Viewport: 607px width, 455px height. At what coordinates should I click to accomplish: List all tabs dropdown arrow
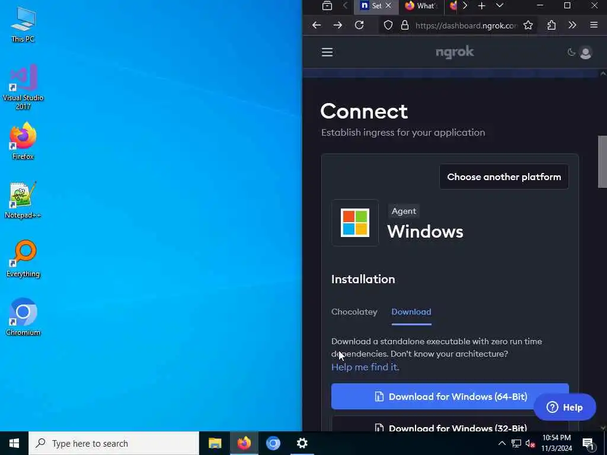[500, 5]
